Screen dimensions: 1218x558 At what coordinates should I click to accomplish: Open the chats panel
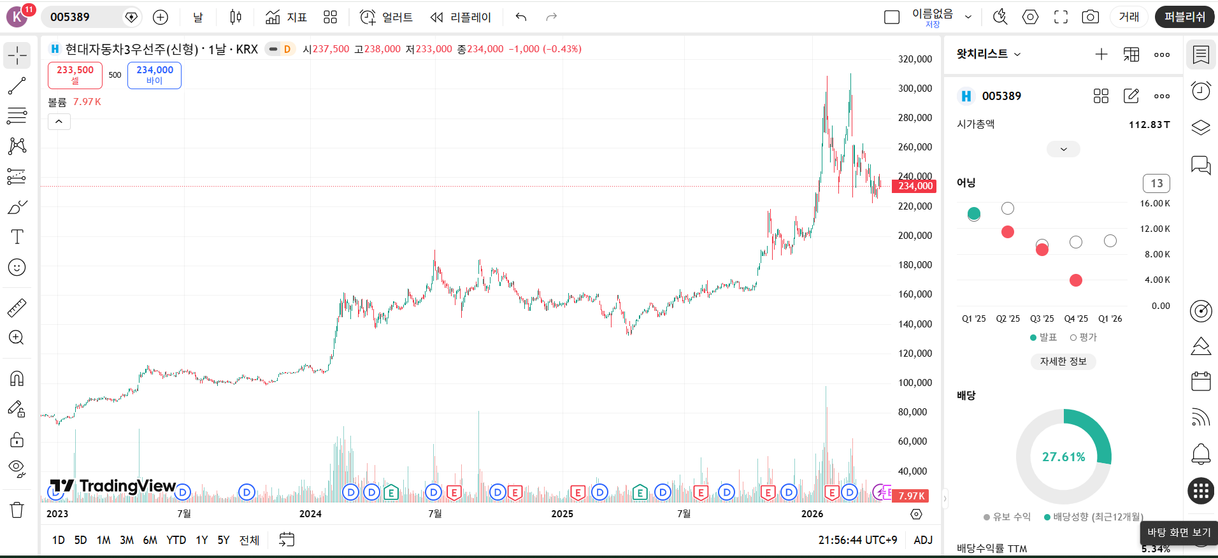[1201, 164]
